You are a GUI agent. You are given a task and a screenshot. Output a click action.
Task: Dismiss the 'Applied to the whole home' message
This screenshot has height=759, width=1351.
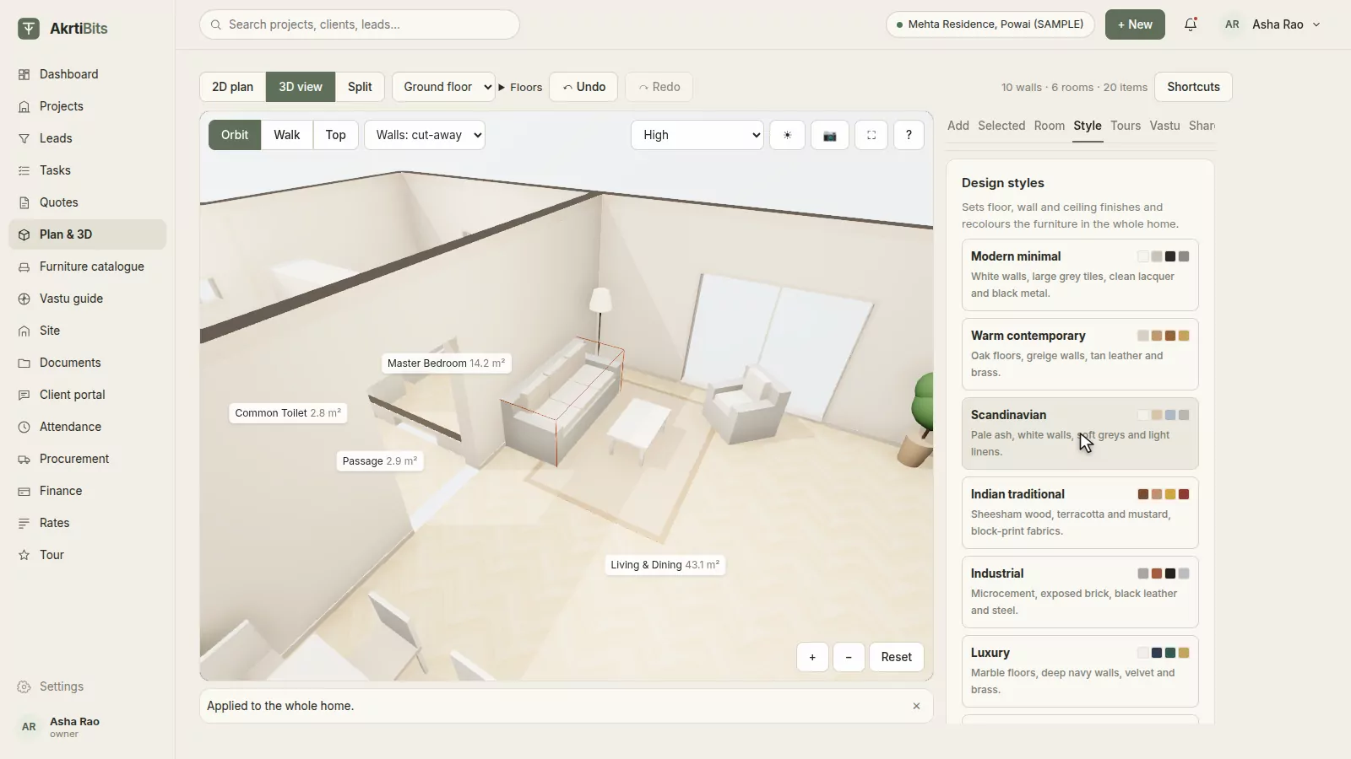tap(916, 706)
